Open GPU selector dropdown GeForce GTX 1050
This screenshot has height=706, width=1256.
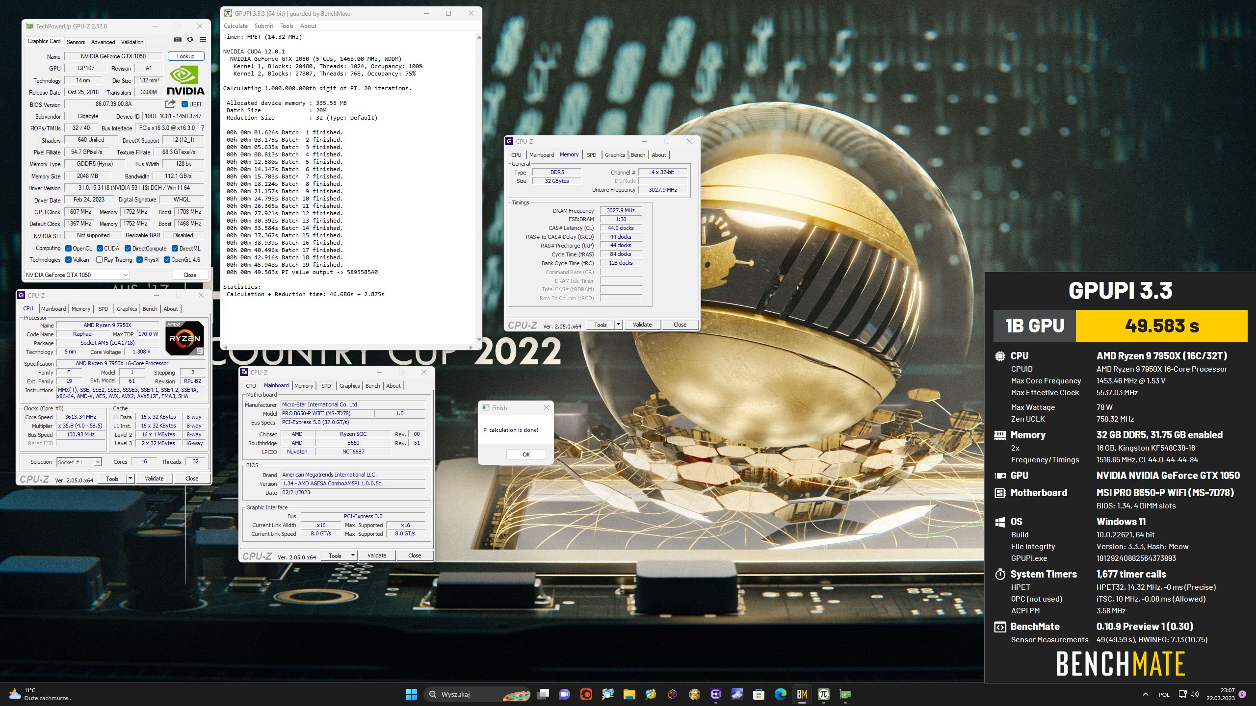(x=77, y=275)
